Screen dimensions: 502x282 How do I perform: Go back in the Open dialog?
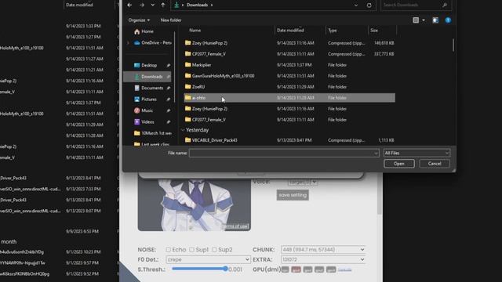coord(129,5)
